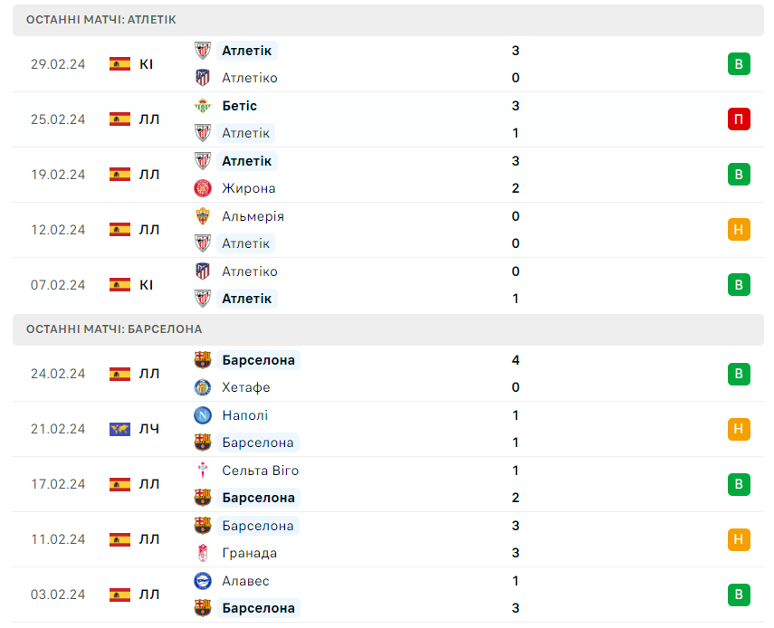
Task: Click the draw badge for Barcelona–Granada match
Action: [739, 539]
